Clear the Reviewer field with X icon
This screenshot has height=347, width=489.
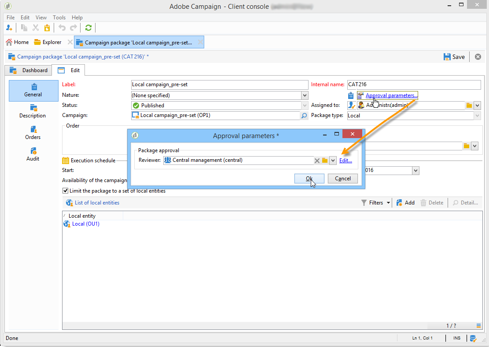[x=317, y=161]
